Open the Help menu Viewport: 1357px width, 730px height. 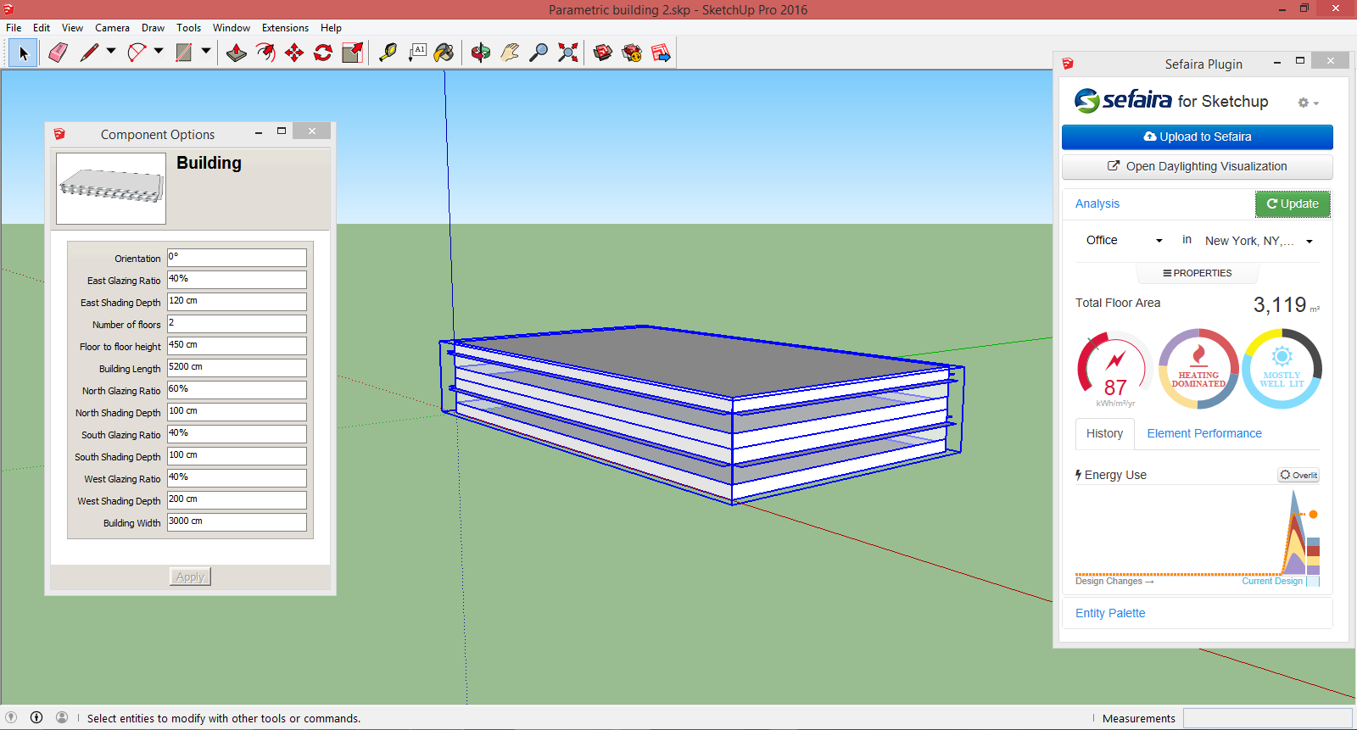pyautogui.click(x=331, y=28)
